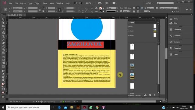Select the Scissors tool
Viewport: 195px width, 110px height.
[3, 57]
